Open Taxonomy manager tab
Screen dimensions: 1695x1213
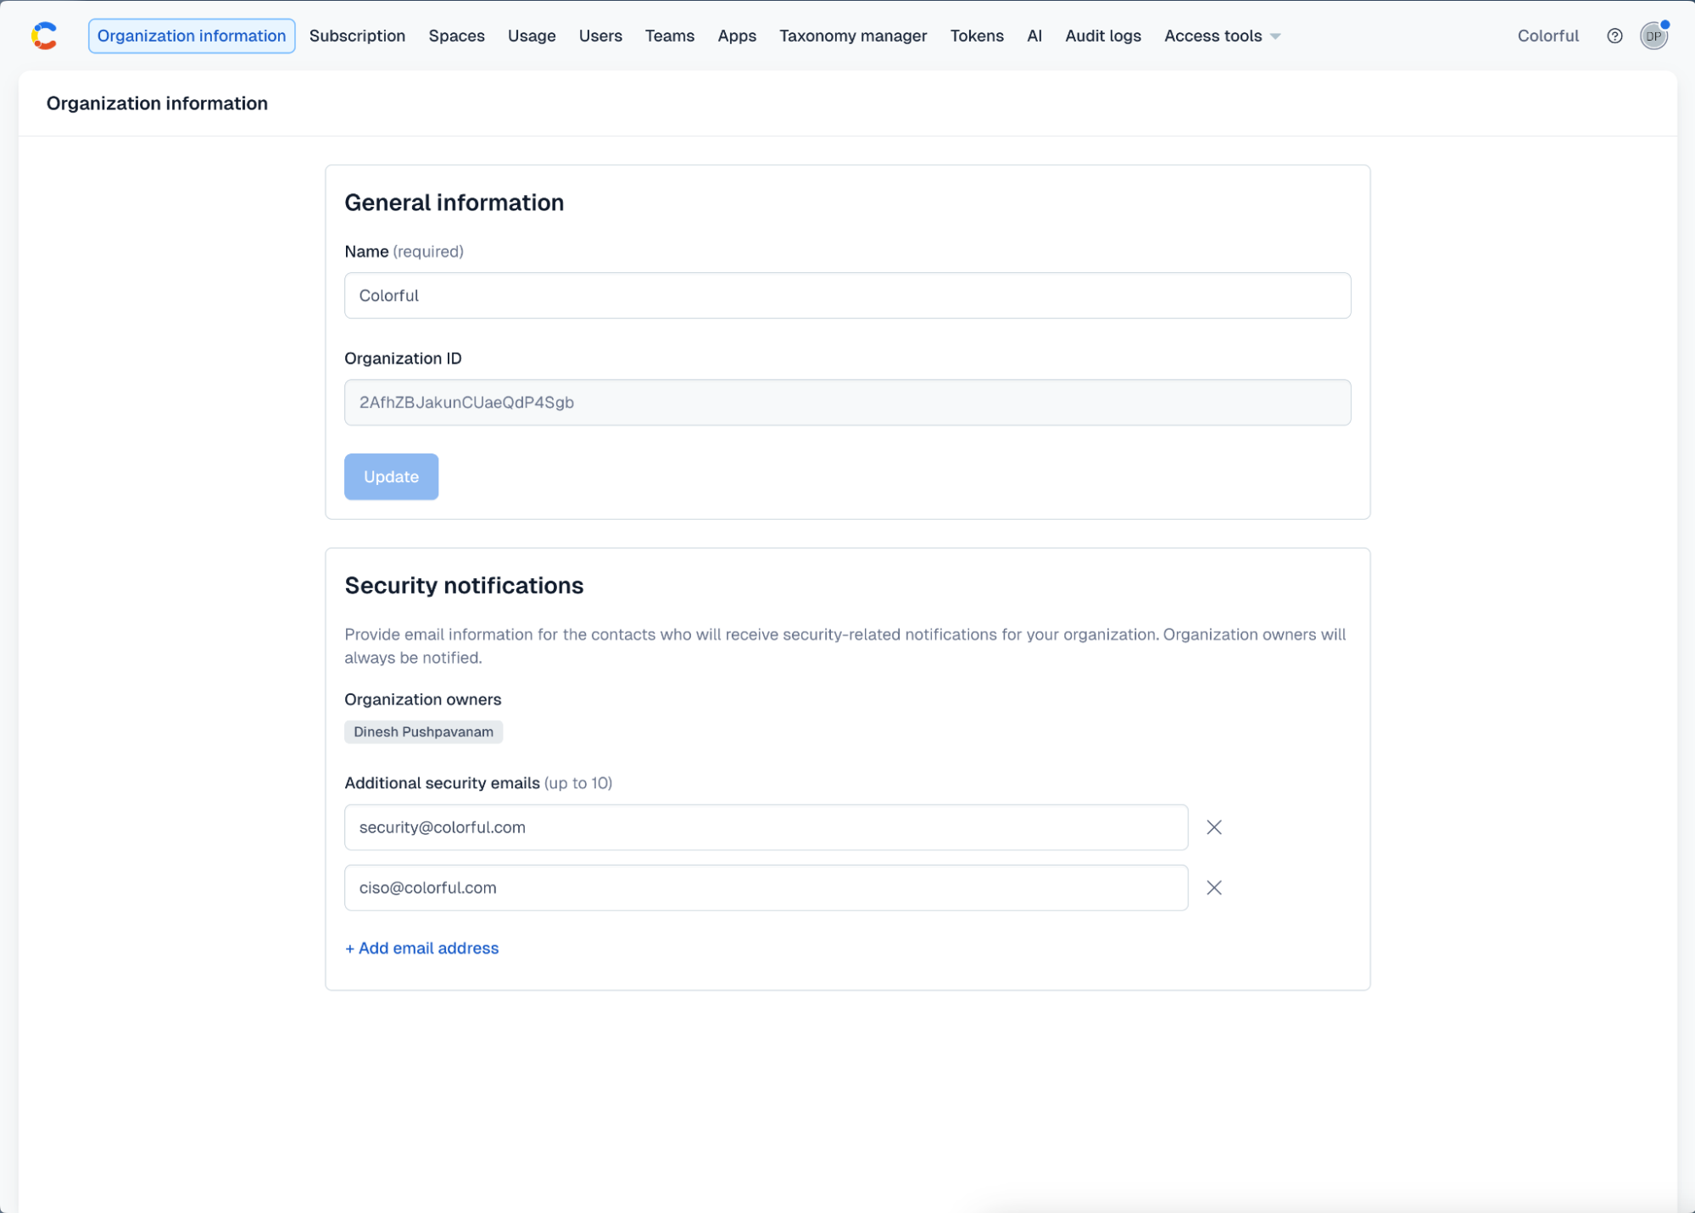[852, 36]
